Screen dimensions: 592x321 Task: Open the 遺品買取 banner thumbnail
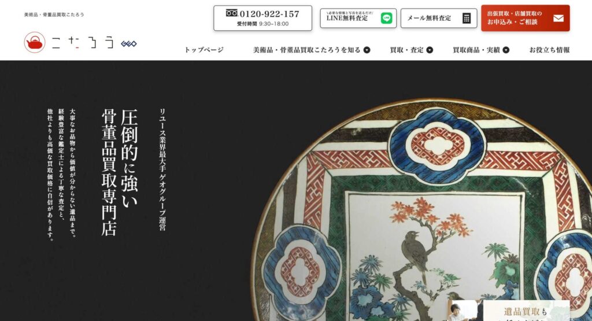click(x=509, y=311)
